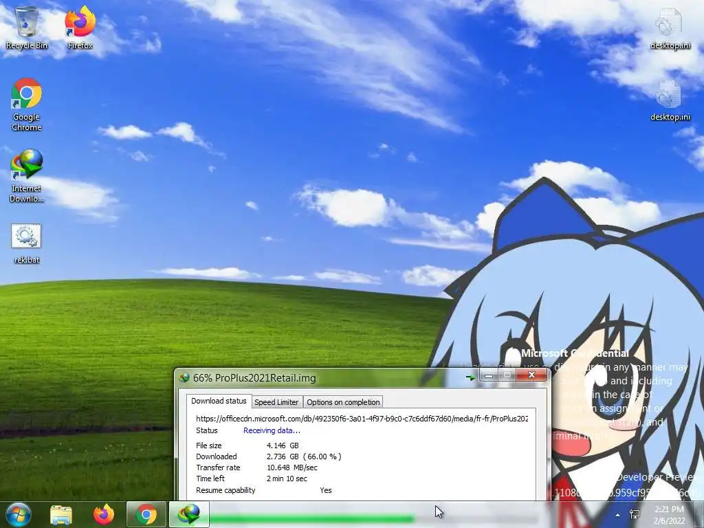This screenshot has width=704, height=528.
Task: Close the ProPlus2021Retail.img download window
Action: coord(531,375)
